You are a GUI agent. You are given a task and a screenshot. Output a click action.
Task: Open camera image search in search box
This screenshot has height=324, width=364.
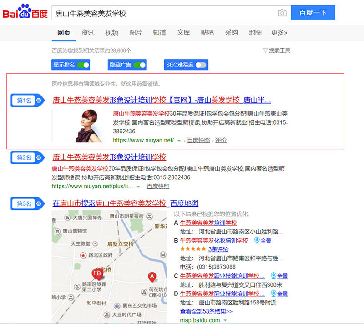pyautogui.click(x=282, y=13)
